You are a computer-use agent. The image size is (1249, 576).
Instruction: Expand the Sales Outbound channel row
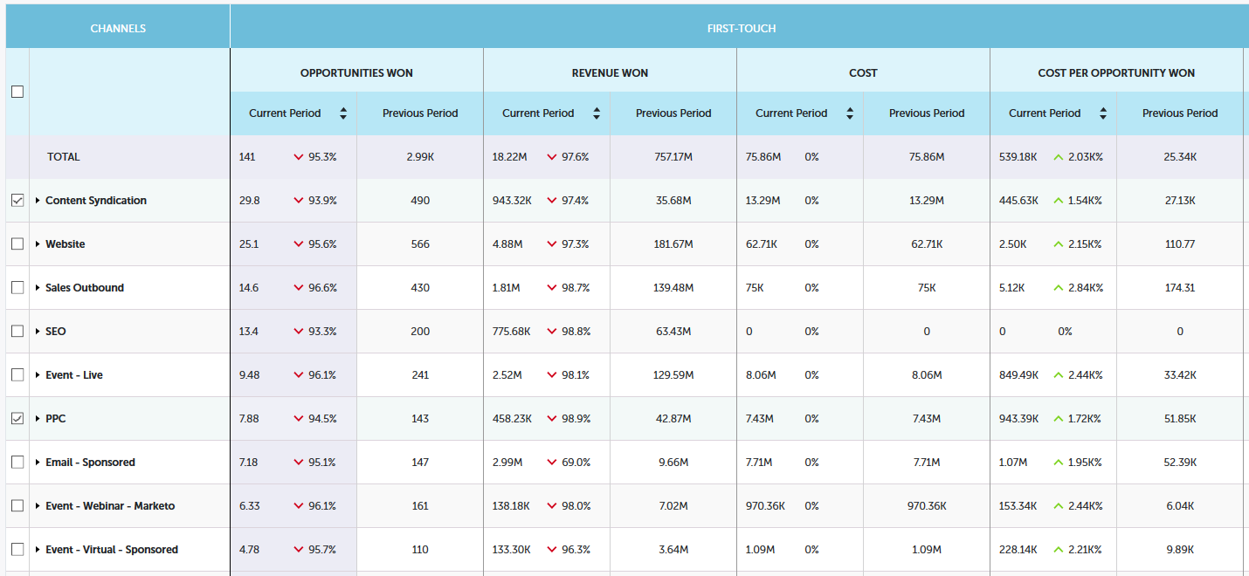click(x=38, y=288)
